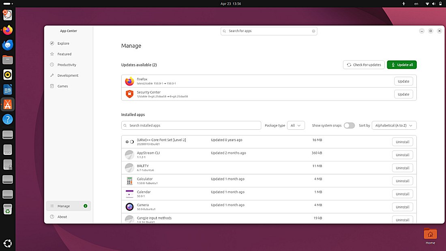This screenshot has height=251, width=446.
Task: Open the Package type dropdown
Action: tap(296, 126)
